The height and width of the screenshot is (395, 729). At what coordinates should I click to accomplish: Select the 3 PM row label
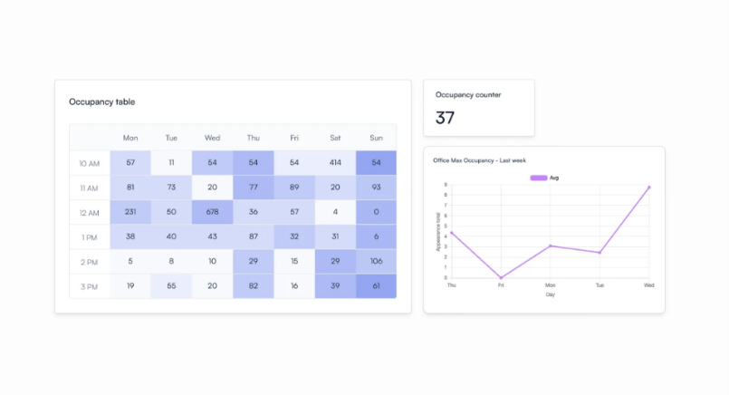(x=89, y=285)
